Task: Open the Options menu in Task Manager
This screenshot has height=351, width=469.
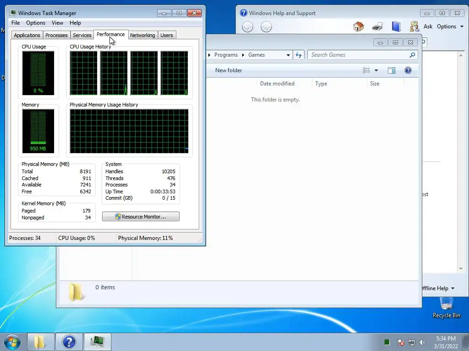Action: [x=36, y=23]
